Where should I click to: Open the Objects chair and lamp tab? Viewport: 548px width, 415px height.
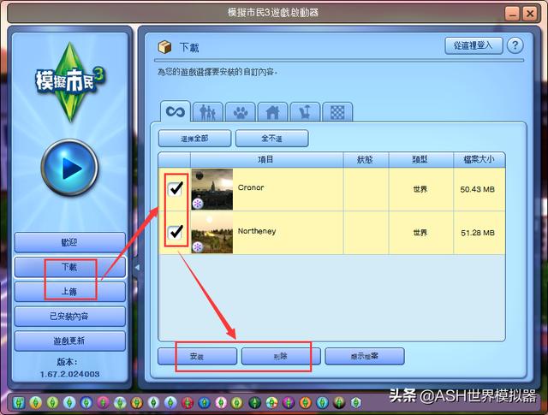coord(305,112)
